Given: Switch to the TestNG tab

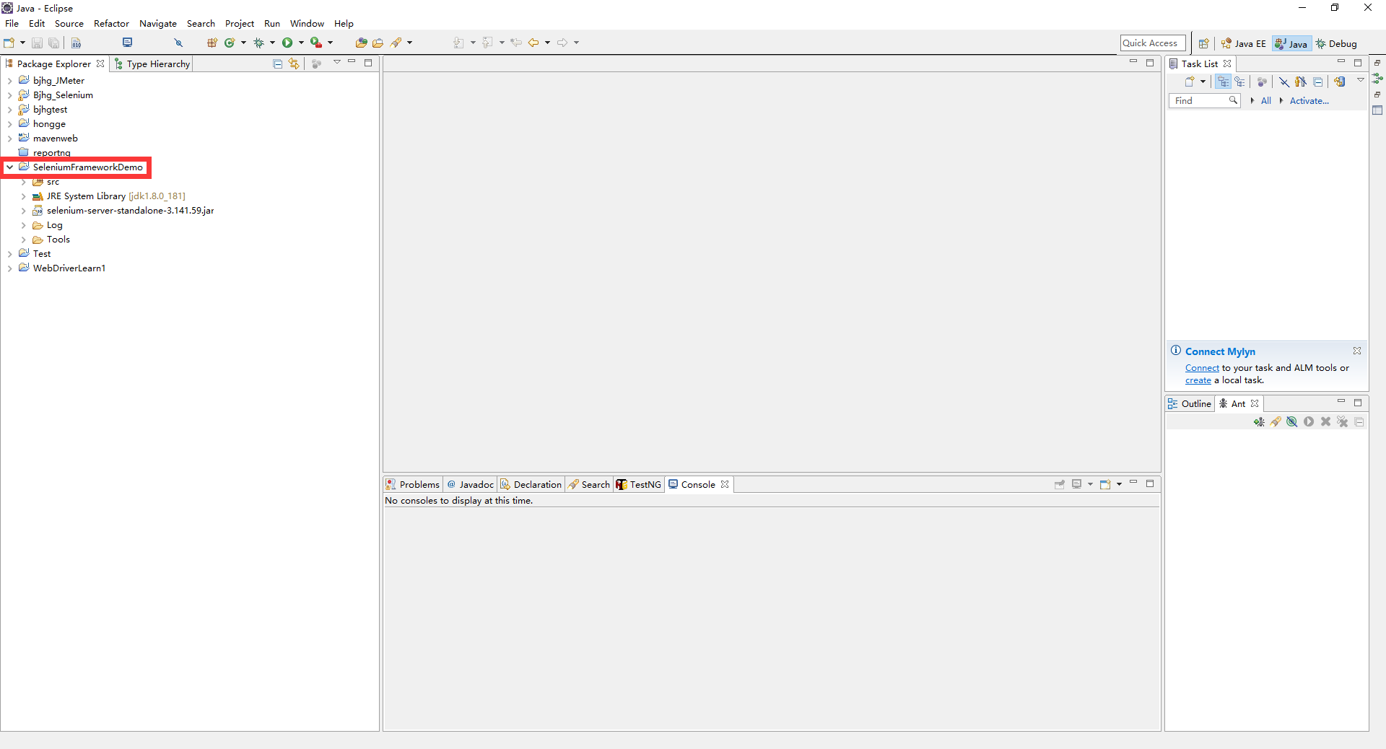Looking at the screenshot, I should (639, 484).
